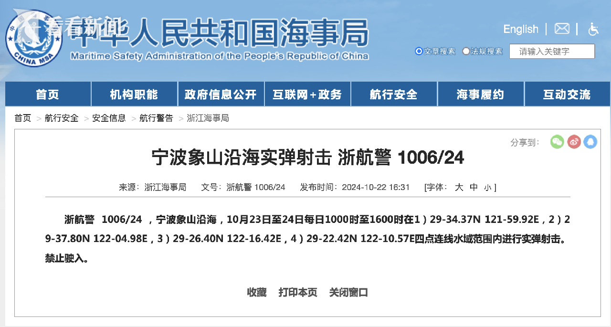This screenshot has width=611, height=327.
Task: Set the font size to 大
Action: [459, 187]
